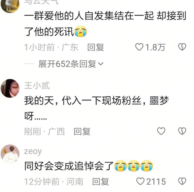Open 王小贰's profile picture
The image size is (194, 192).
[x=10, y=88]
